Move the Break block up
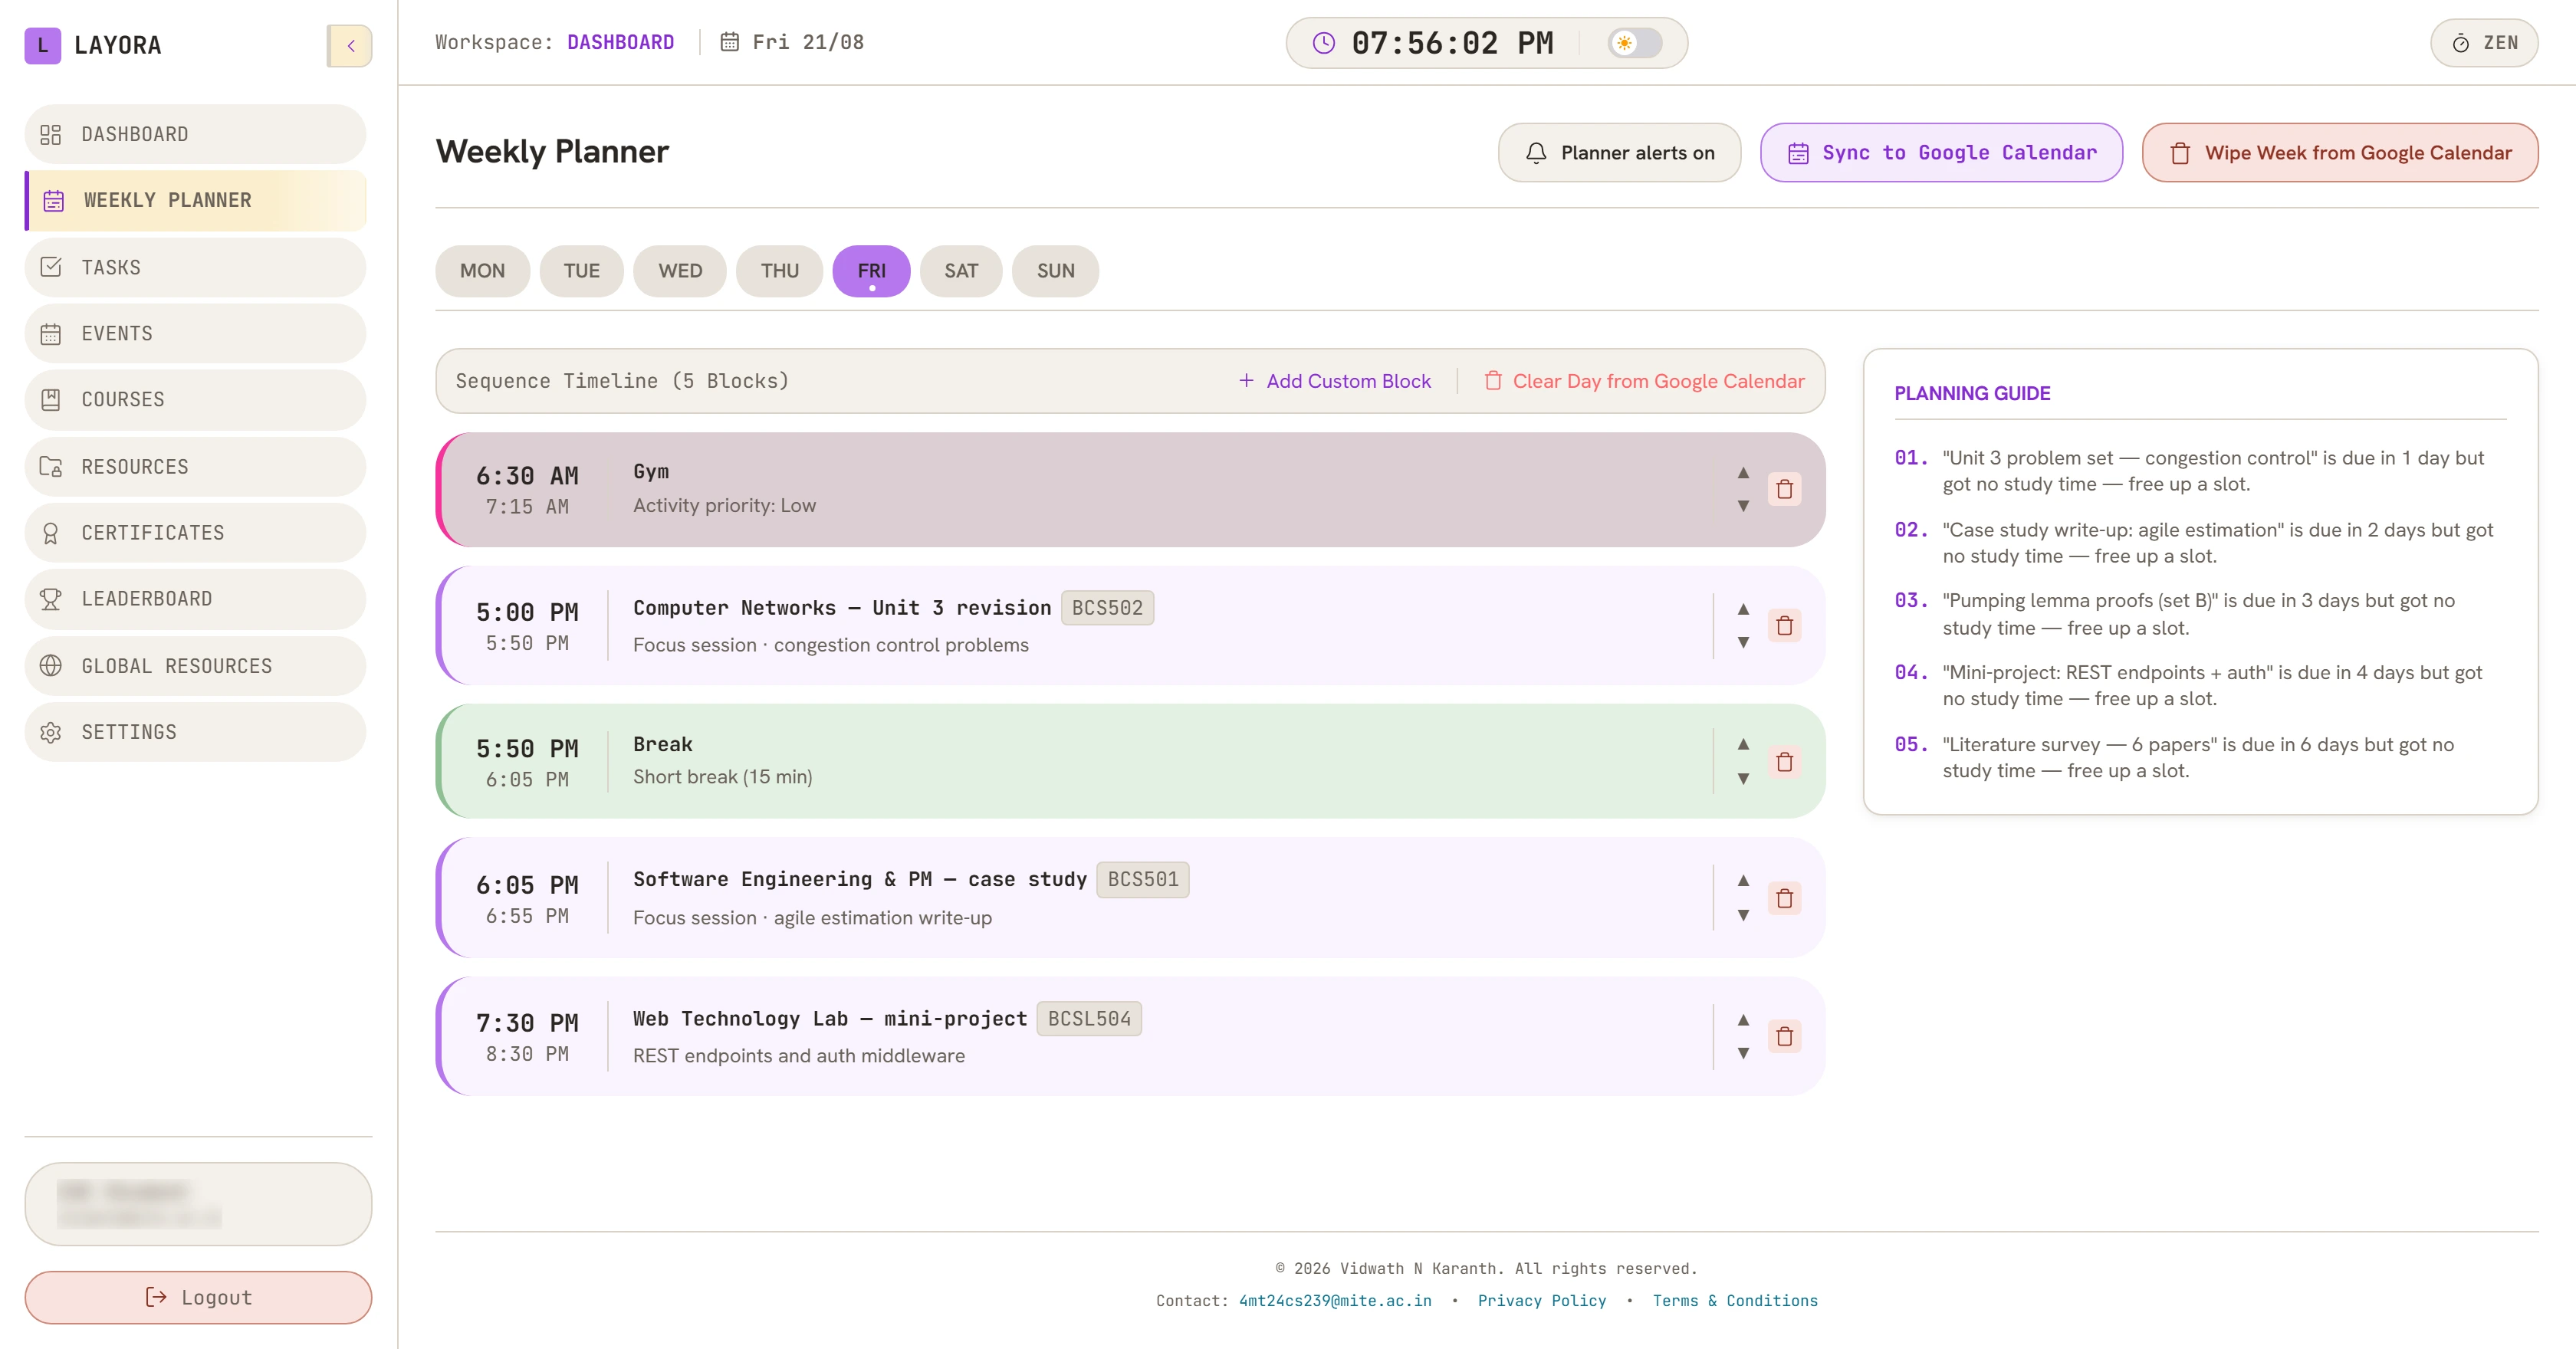Image resolution: width=2576 pixels, height=1349 pixels. [1743, 744]
